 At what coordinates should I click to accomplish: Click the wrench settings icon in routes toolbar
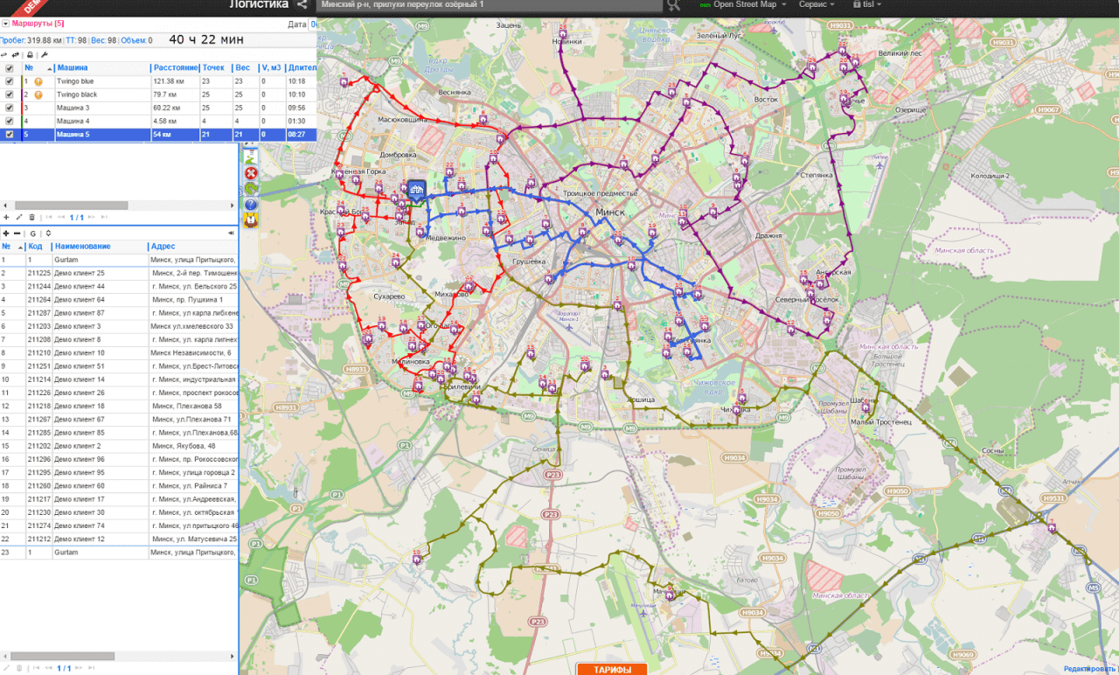coord(45,54)
